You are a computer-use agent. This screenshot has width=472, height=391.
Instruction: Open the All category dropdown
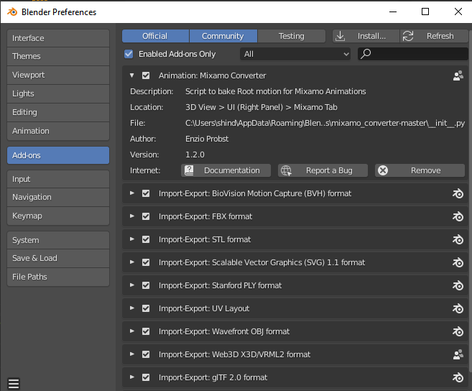point(295,54)
